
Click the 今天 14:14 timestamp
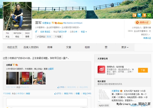click(11, 87)
